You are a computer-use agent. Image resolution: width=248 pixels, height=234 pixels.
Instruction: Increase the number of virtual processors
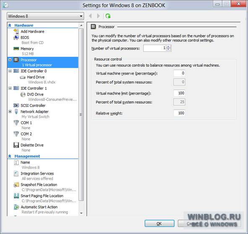168,47
